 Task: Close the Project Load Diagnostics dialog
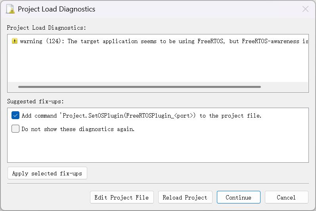click(305, 9)
